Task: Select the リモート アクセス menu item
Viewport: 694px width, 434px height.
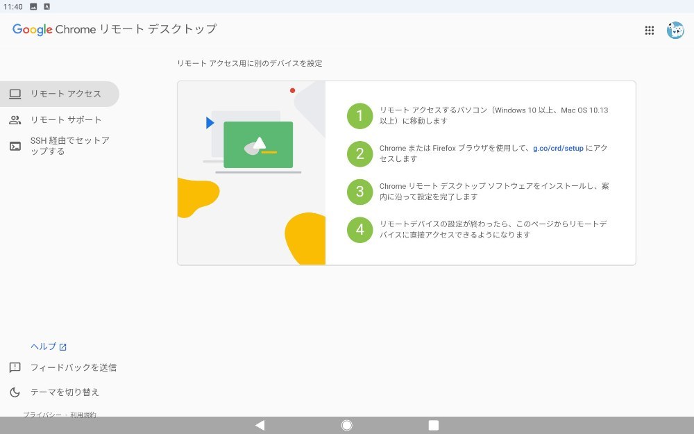Action: 59,94
